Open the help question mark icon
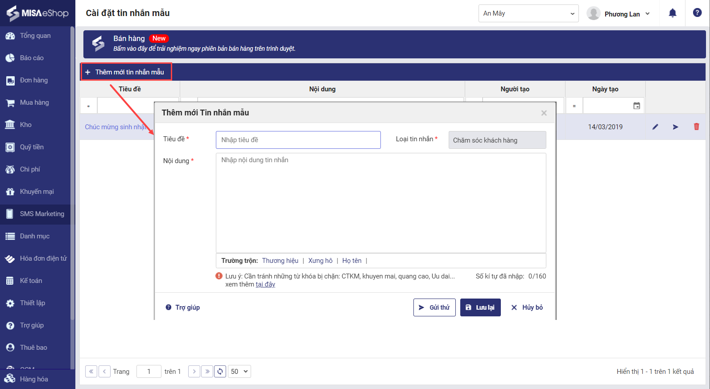 [697, 13]
